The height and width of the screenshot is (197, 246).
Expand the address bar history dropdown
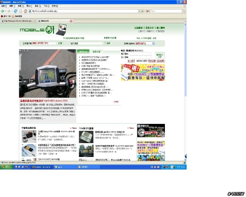click(139, 11)
